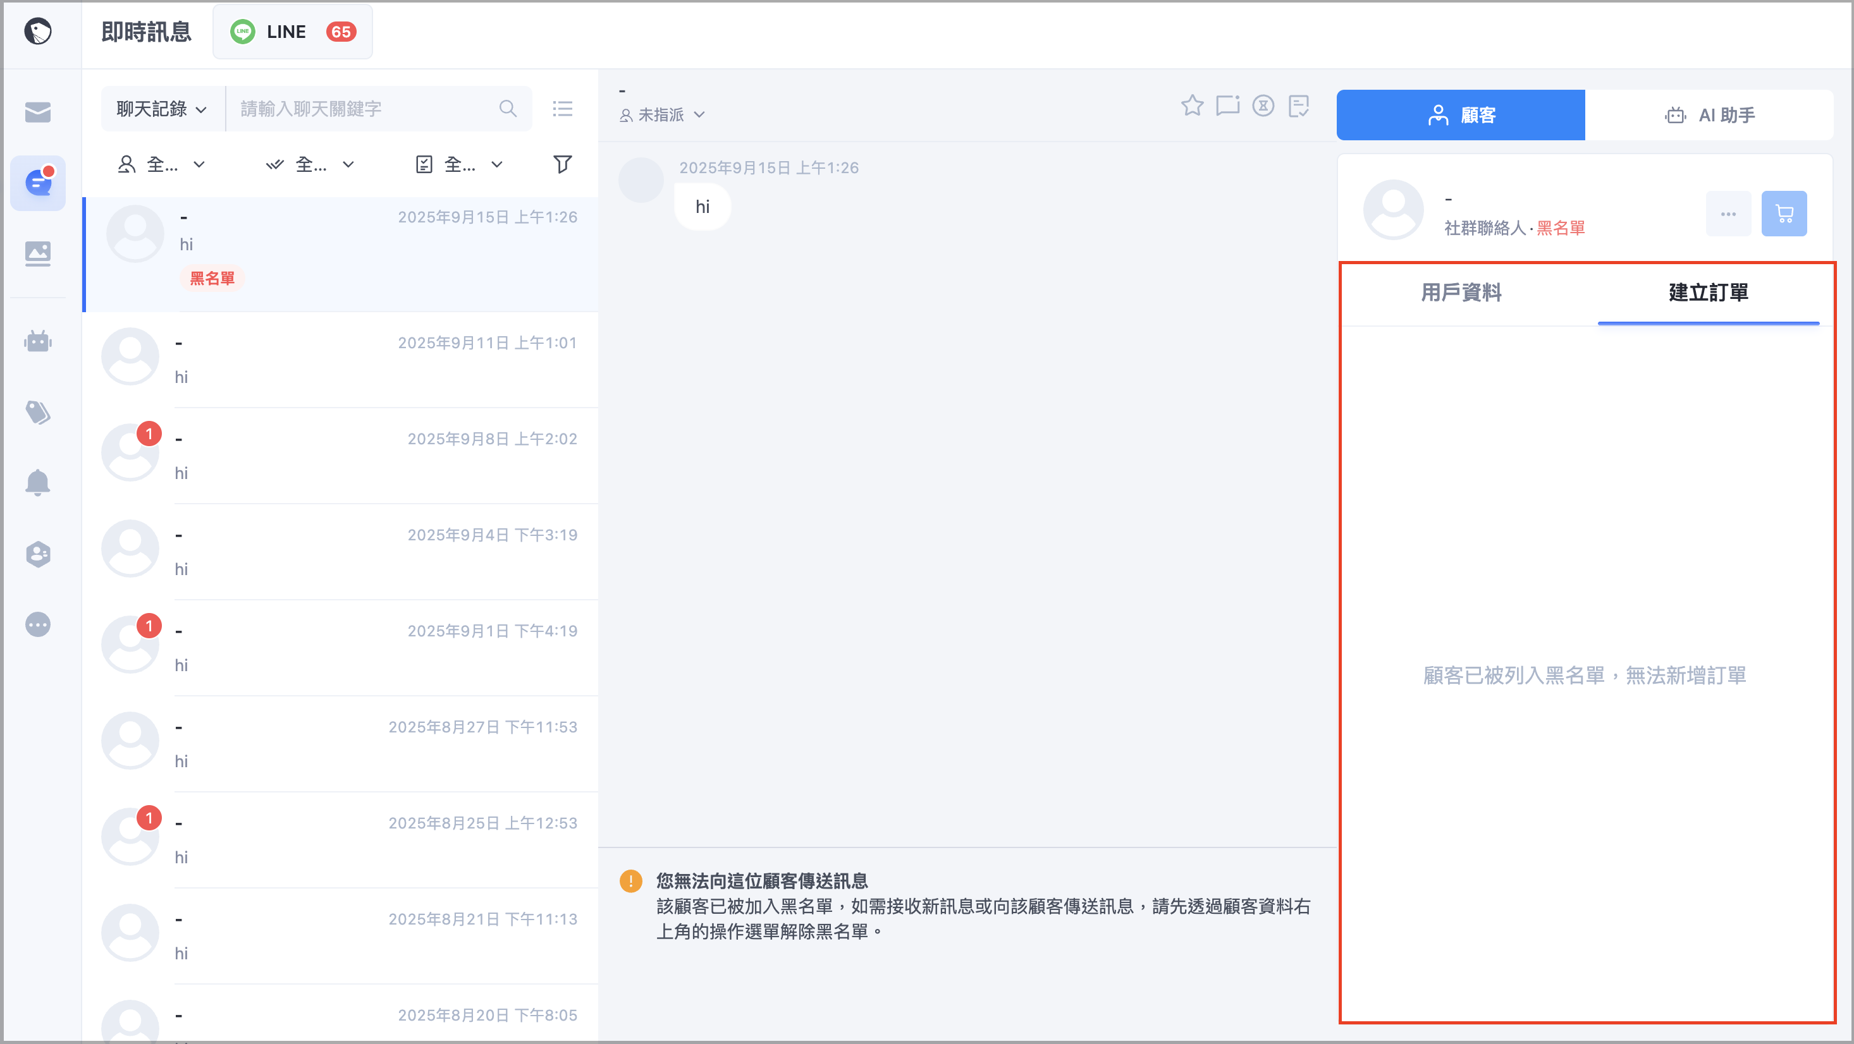
Task: Expand the person assignee filter dropdown
Action: point(161,165)
